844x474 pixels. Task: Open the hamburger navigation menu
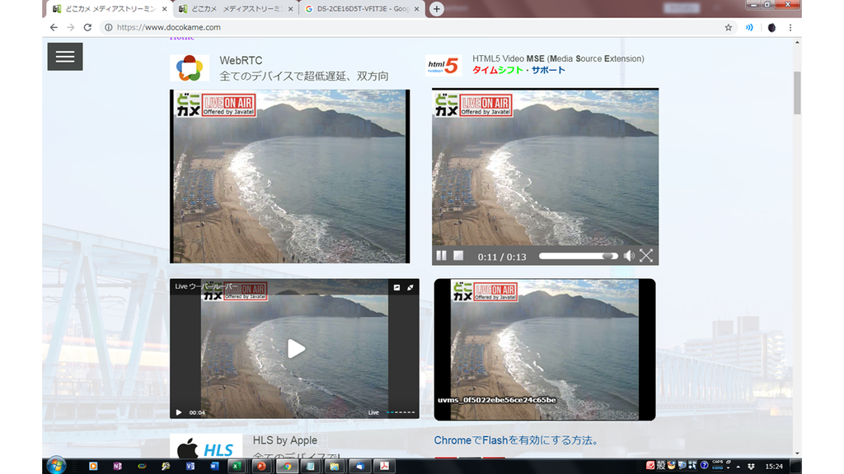point(65,57)
